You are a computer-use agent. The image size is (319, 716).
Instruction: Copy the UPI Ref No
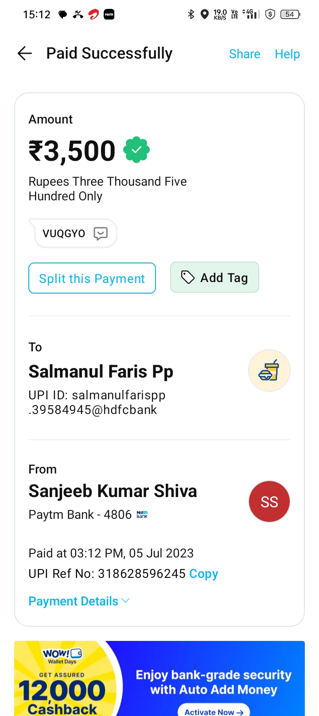(x=204, y=573)
